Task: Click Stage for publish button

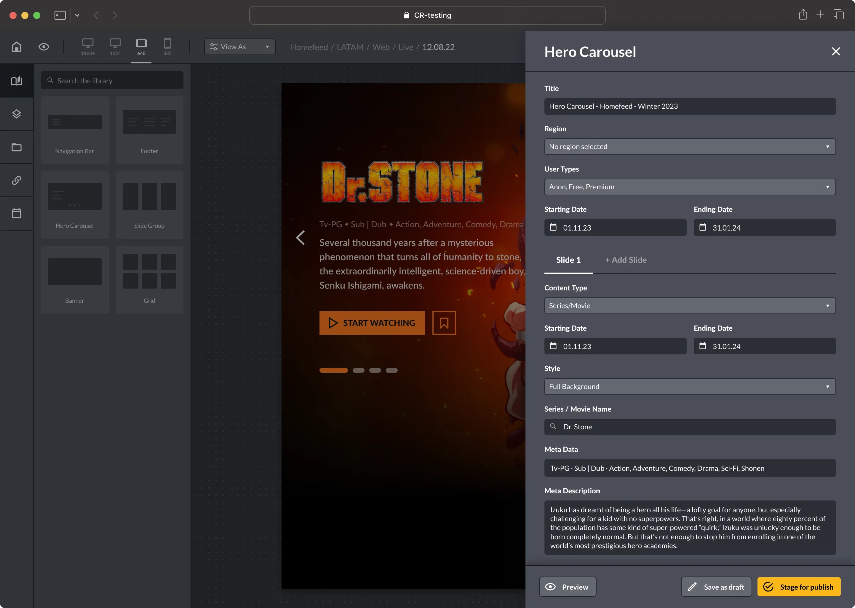Action: tap(799, 587)
